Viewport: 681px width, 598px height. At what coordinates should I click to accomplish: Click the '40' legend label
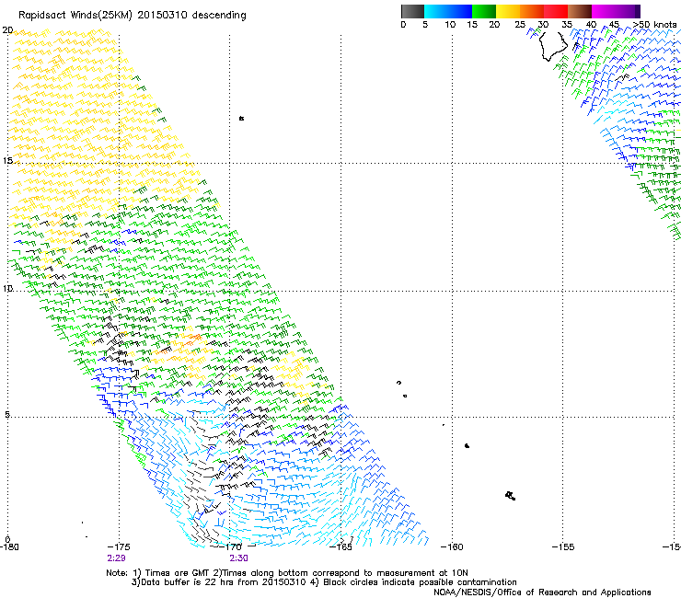pyautogui.click(x=591, y=25)
